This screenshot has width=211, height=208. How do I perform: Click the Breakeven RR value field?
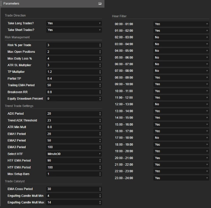(x=74, y=92)
